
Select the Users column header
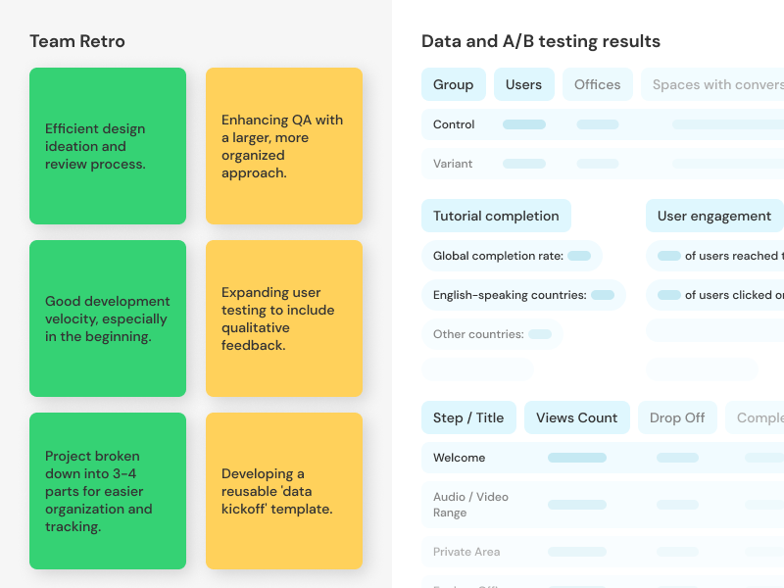pos(524,84)
